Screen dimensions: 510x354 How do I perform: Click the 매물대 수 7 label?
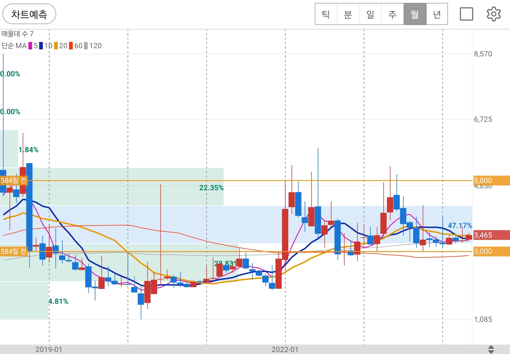(x=17, y=34)
